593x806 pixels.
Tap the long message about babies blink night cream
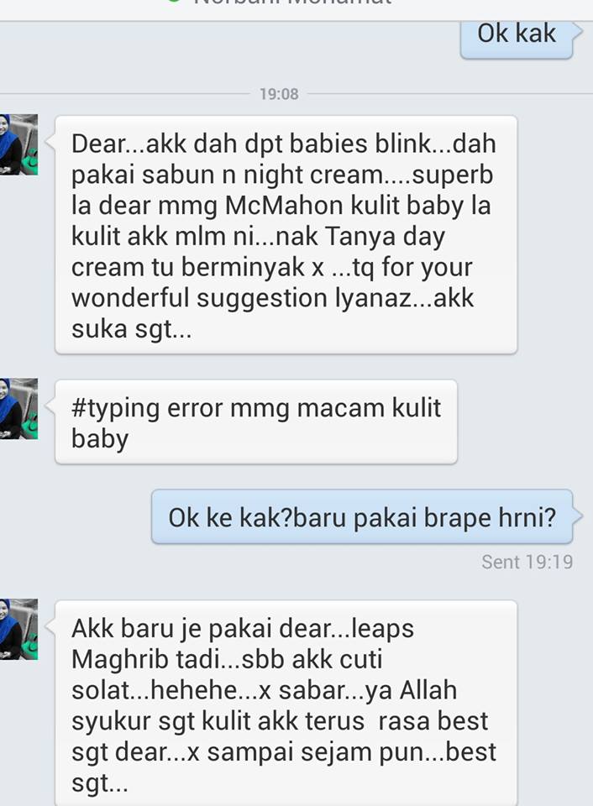pos(286,235)
